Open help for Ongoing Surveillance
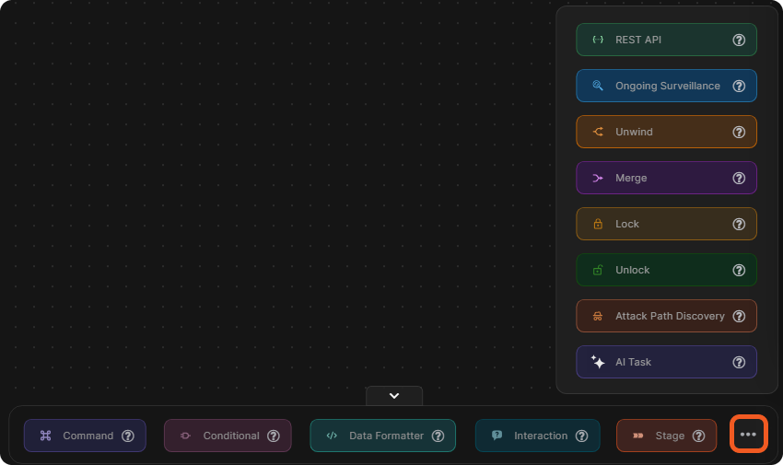The width and height of the screenshot is (783, 465). pyautogui.click(x=739, y=86)
